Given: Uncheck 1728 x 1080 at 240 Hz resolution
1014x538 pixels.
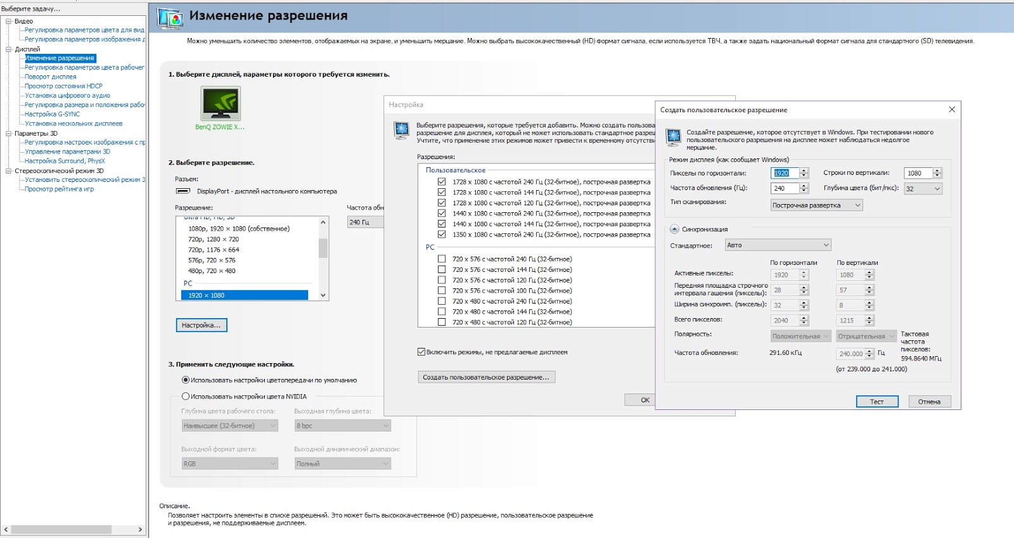Looking at the screenshot, I should (442, 182).
